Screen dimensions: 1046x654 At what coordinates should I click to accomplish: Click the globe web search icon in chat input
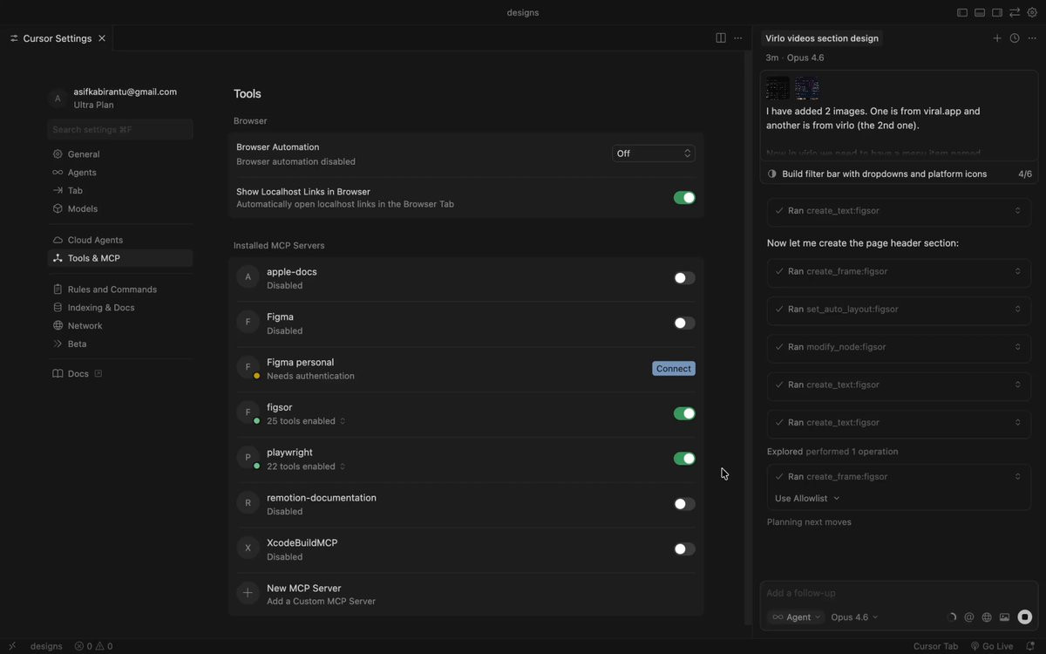coord(987,617)
